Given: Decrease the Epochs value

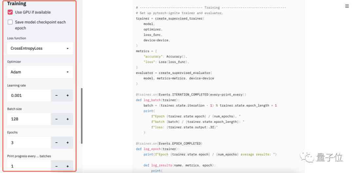Looking at the screenshot, I should [x=56, y=143].
